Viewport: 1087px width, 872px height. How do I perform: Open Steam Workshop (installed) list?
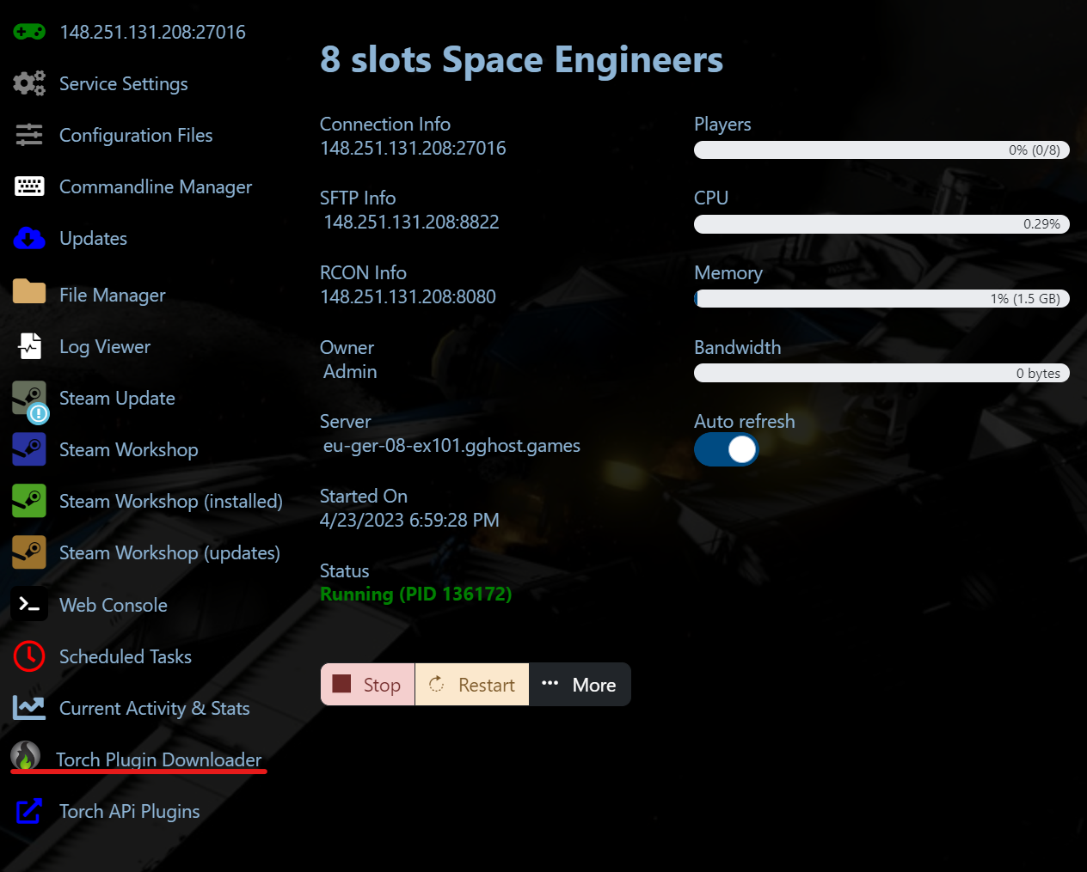pyautogui.click(x=171, y=501)
